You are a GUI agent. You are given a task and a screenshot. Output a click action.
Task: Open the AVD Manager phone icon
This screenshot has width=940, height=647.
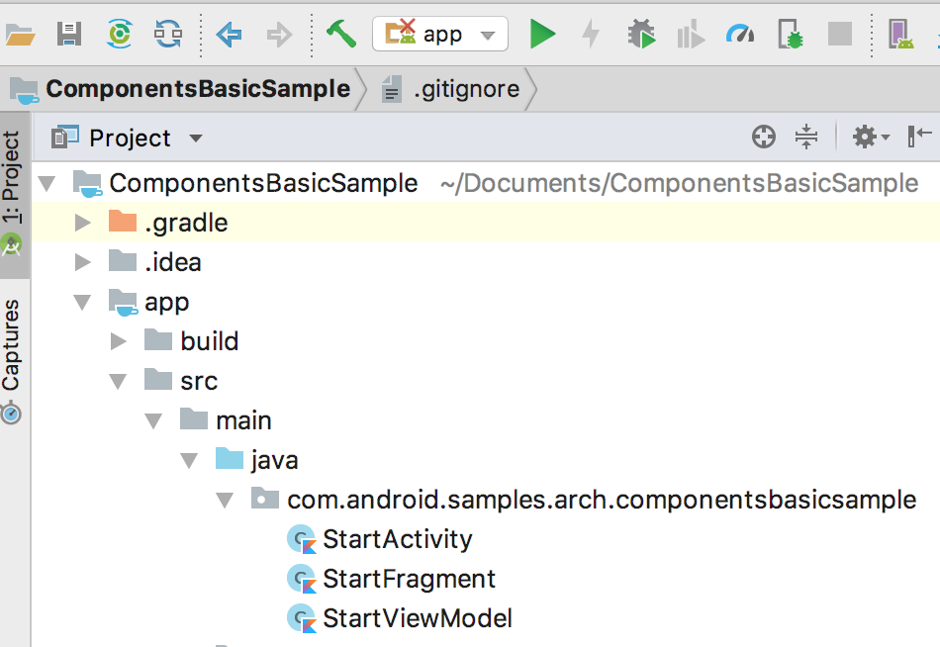[x=900, y=34]
